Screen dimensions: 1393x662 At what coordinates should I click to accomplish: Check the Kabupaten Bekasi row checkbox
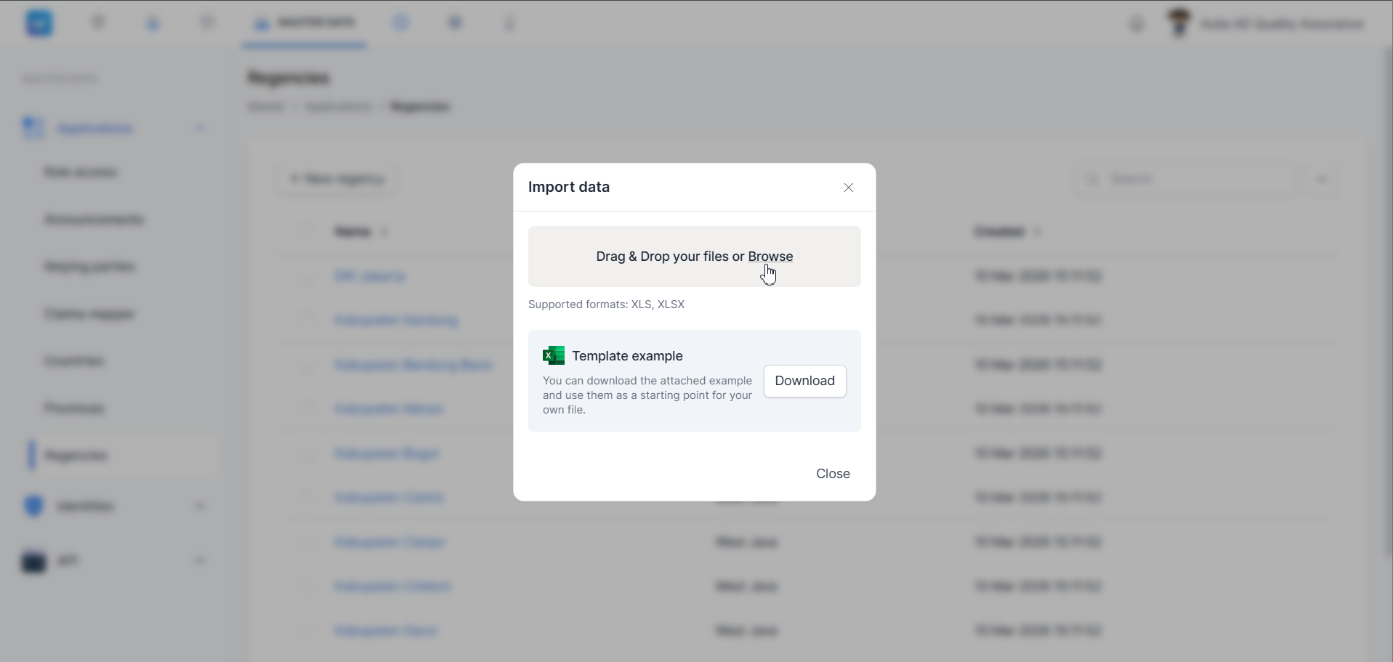(305, 409)
